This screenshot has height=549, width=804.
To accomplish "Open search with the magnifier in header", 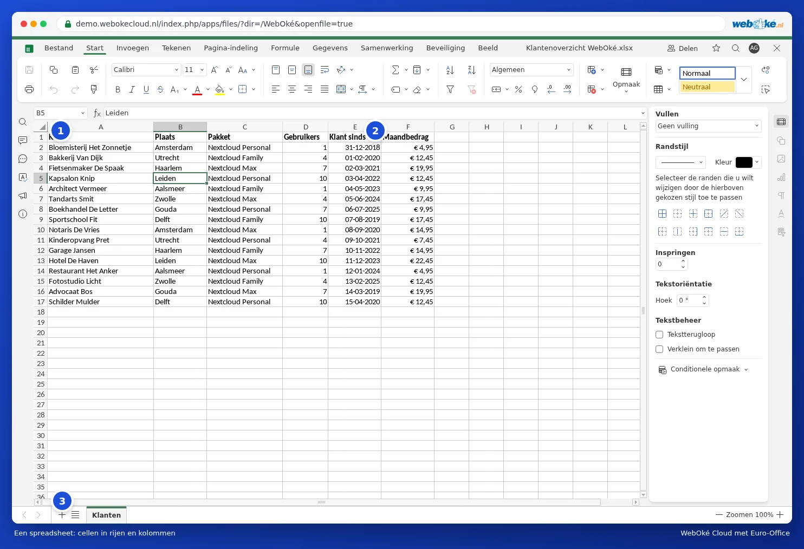I will (x=735, y=48).
